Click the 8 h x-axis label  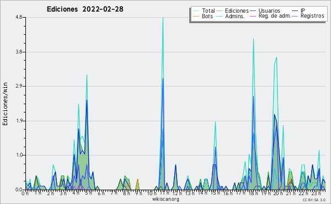[x=126, y=193]
